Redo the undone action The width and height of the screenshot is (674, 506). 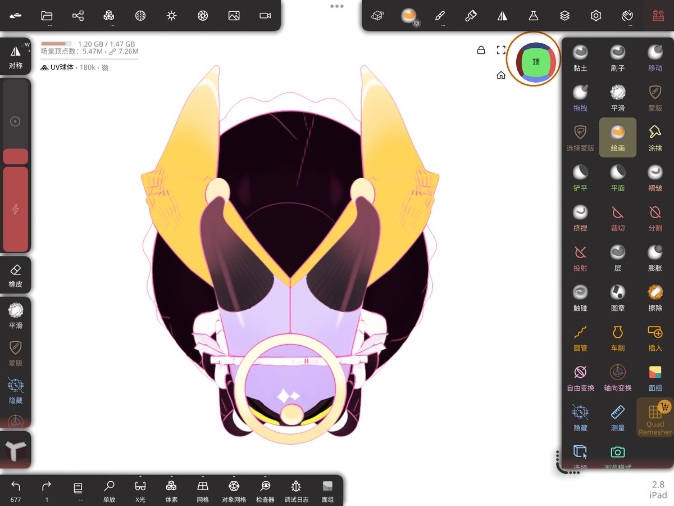pos(47,490)
